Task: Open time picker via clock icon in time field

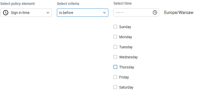Action: (x=155, y=12)
